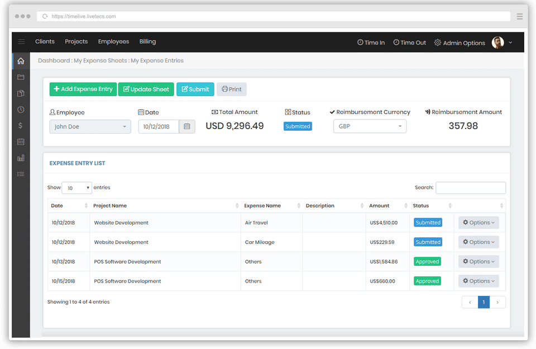Open the Clients menu

45,41
